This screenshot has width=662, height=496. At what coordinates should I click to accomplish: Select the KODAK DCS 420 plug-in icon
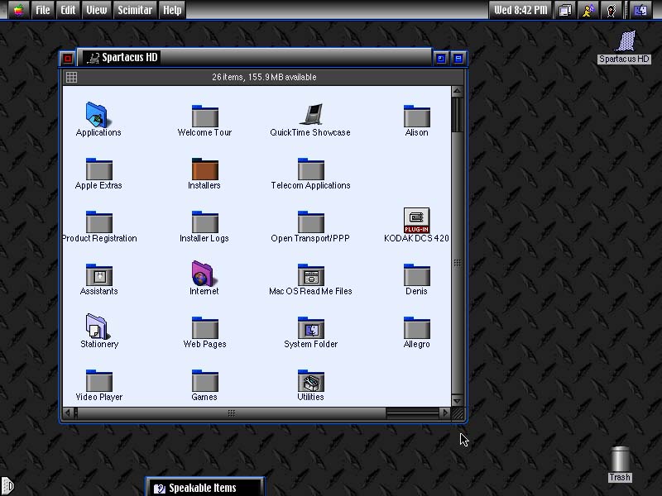(417, 220)
